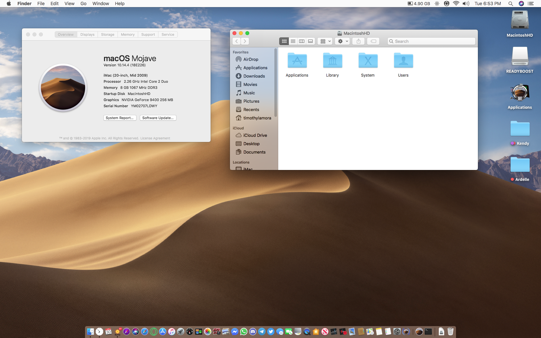The height and width of the screenshot is (338, 541).
Task: Go back in Finder window
Action: [x=237, y=41]
